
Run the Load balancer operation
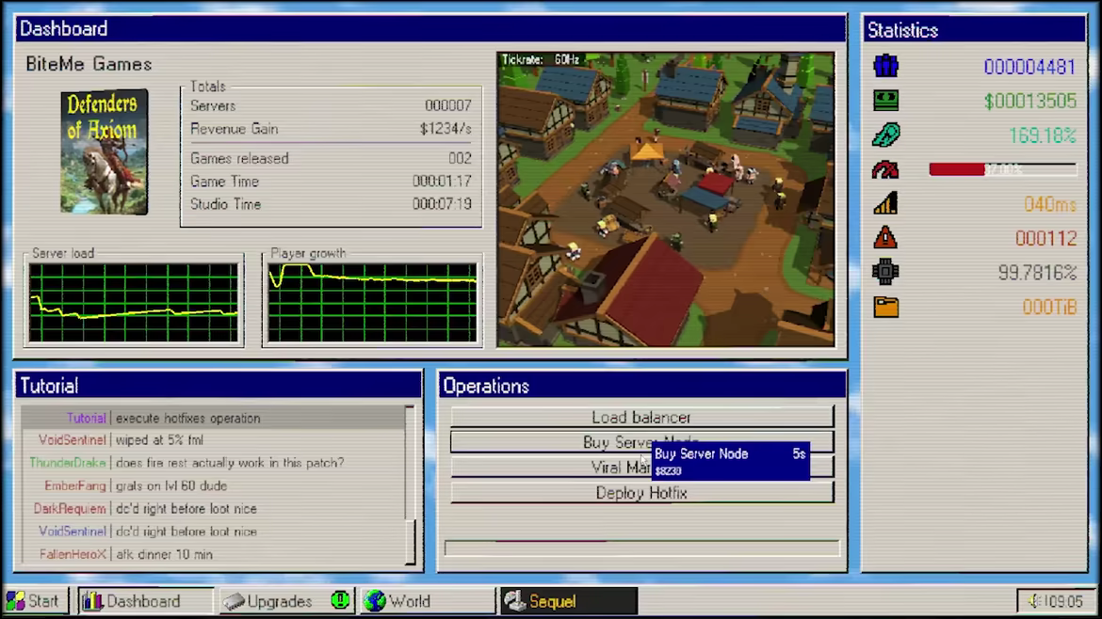(641, 417)
